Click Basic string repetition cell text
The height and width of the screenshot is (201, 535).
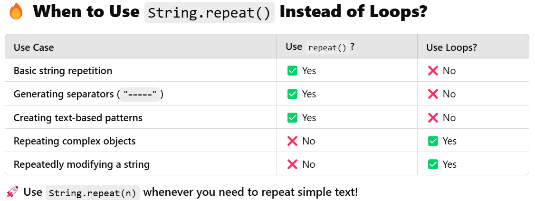(63, 71)
